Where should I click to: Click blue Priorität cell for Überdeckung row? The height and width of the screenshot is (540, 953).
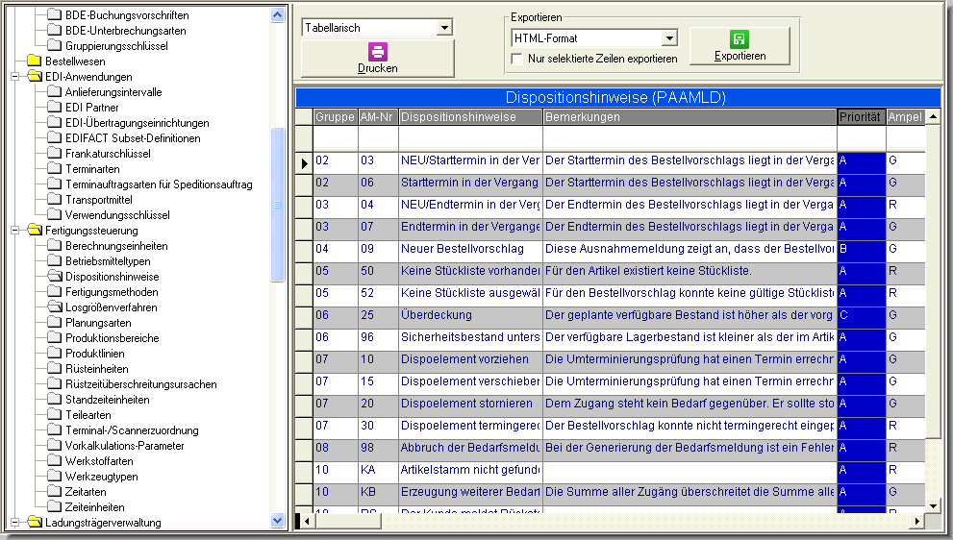pos(860,315)
